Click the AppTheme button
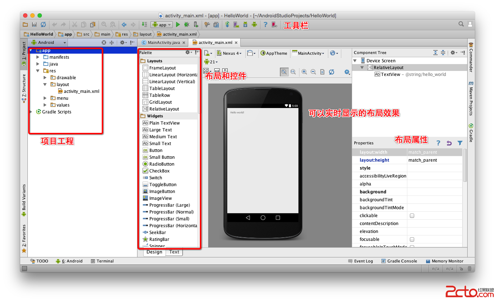 274,53
